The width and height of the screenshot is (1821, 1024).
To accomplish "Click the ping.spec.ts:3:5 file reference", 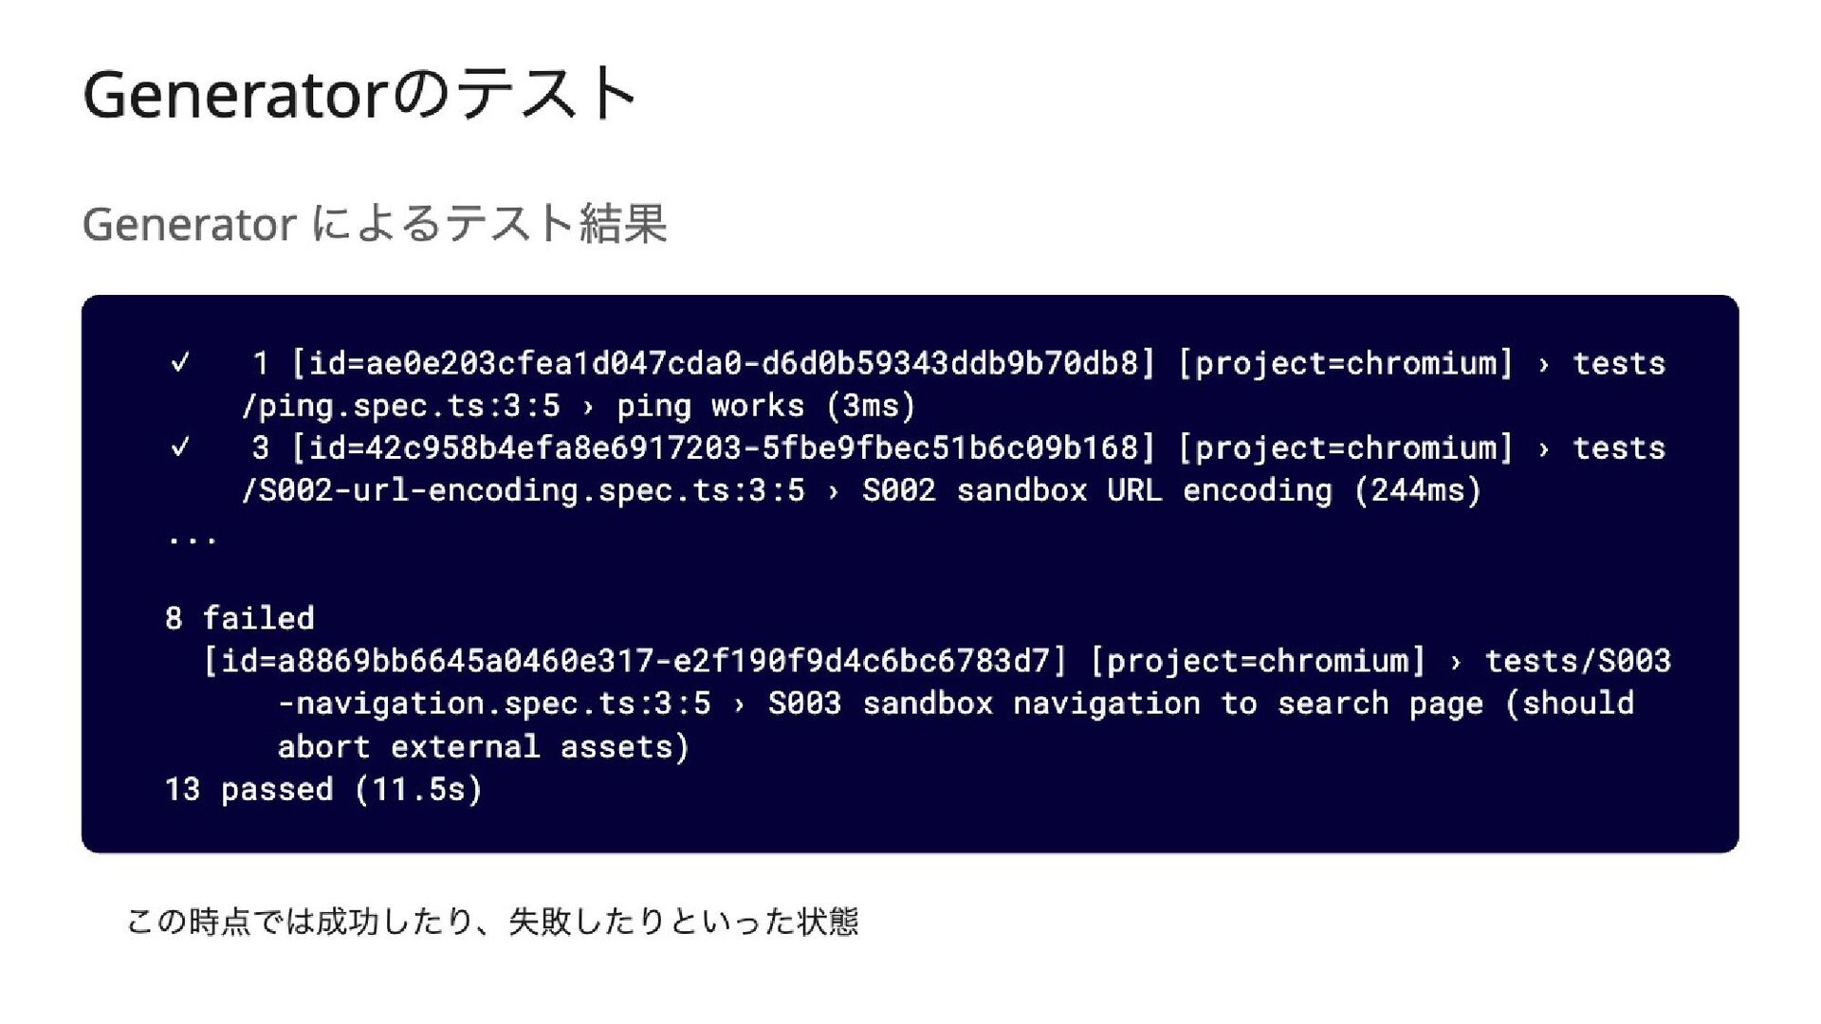I will (x=400, y=406).
